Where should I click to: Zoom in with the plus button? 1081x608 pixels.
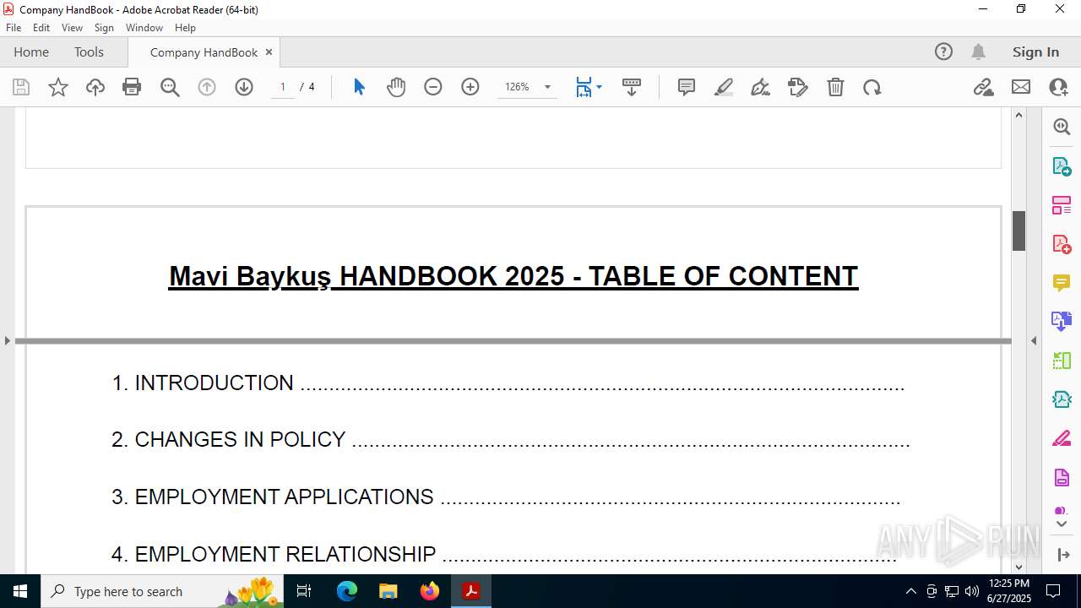click(470, 87)
